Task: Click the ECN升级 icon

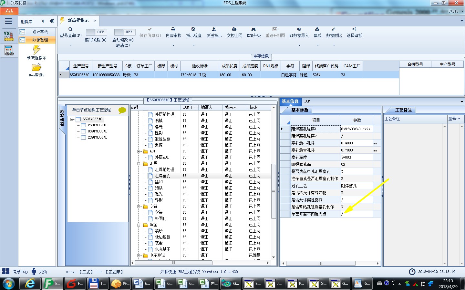Action: click(x=253, y=29)
